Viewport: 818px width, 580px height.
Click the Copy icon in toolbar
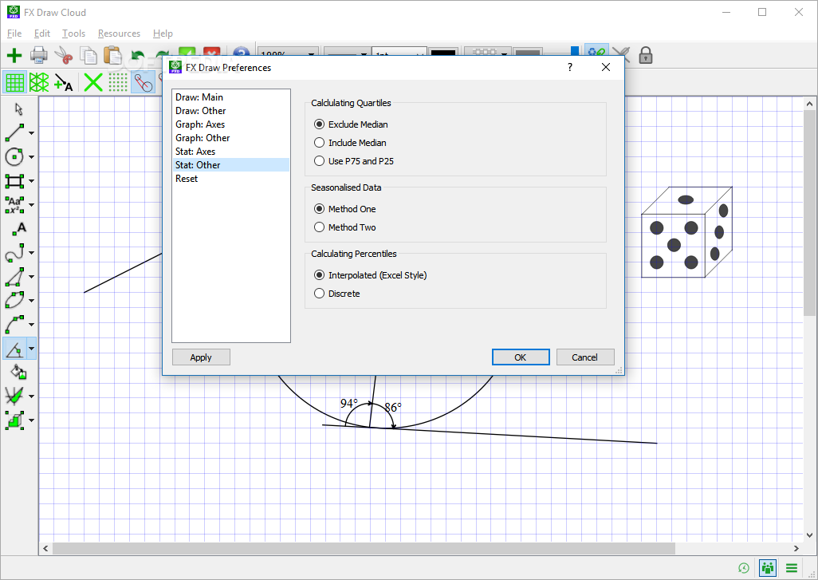[x=88, y=55]
